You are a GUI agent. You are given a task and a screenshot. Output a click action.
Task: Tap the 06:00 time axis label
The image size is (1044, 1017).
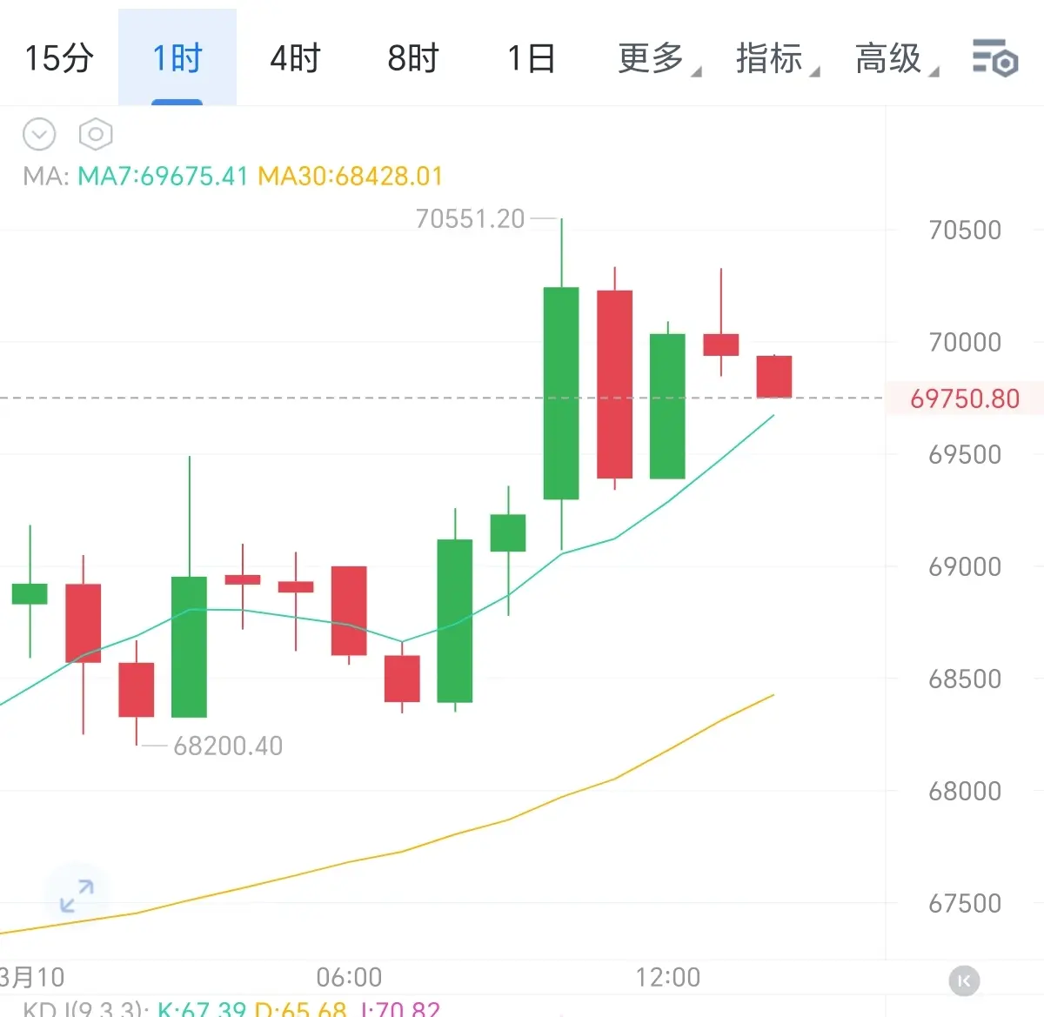(349, 977)
